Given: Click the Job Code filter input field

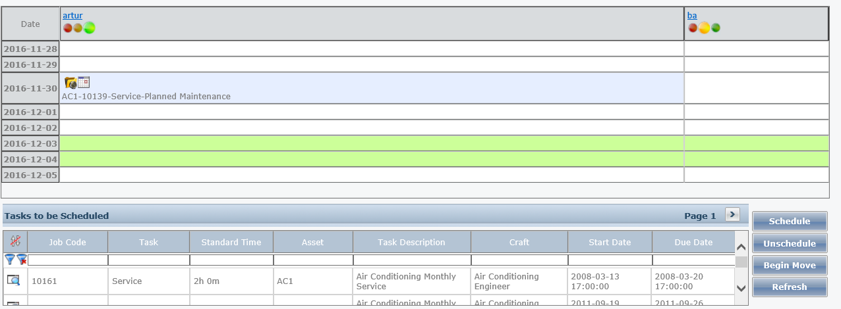Looking at the screenshot, I should click(67, 260).
